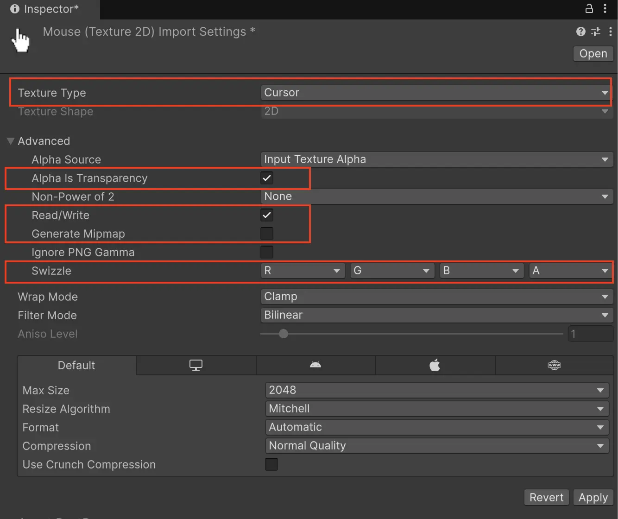Open the Alpha Source dropdown
Screen dimensions: 618x519
436,159
